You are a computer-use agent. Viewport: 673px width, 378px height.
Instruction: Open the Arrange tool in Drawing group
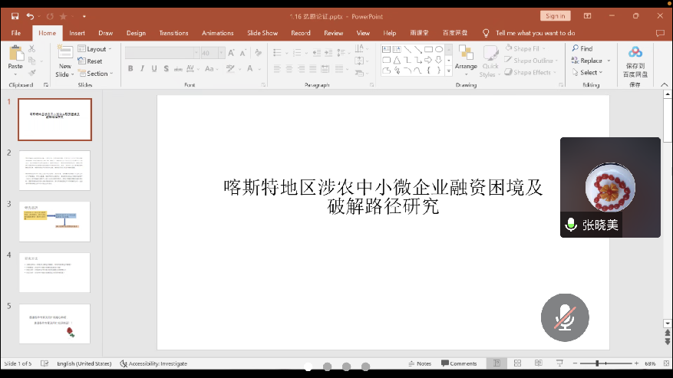[466, 58]
